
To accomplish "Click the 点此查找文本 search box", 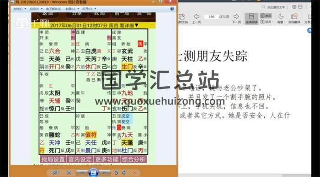I will pos(276,7).
